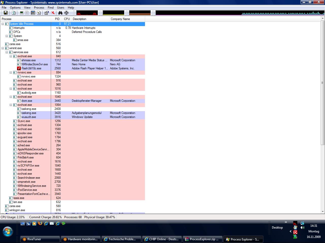Open the Process menu
Image resolution: width=325 pixels, height=243 pixels.
click(x=39, y=8)
